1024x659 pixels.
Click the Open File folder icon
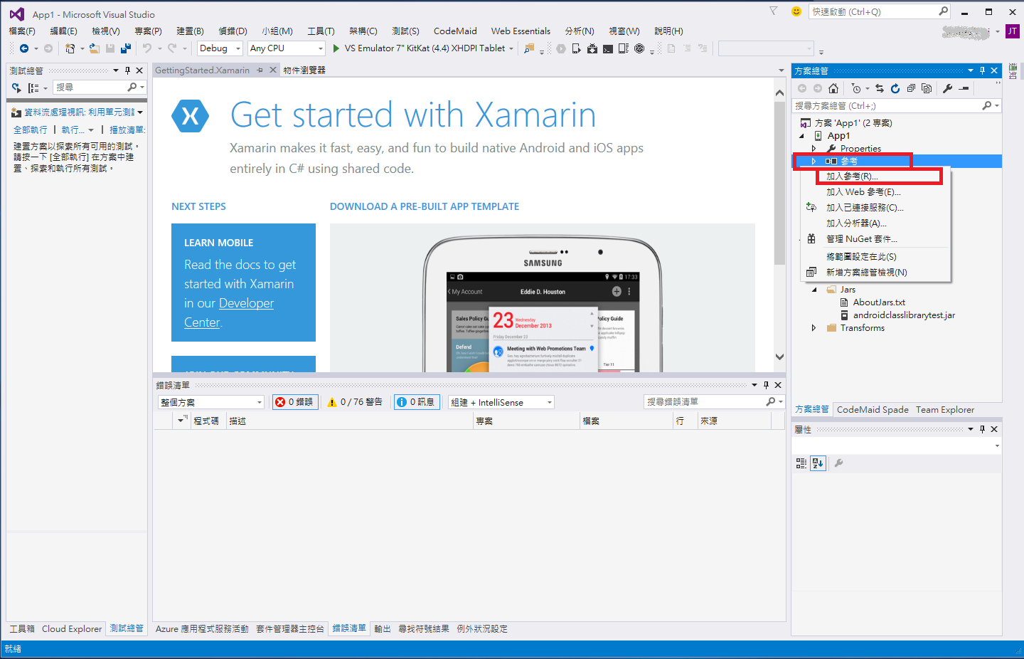click(x=94, y=48)
